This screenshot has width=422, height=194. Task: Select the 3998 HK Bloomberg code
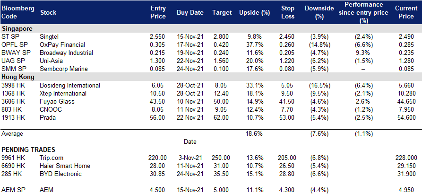pos(13,86)
